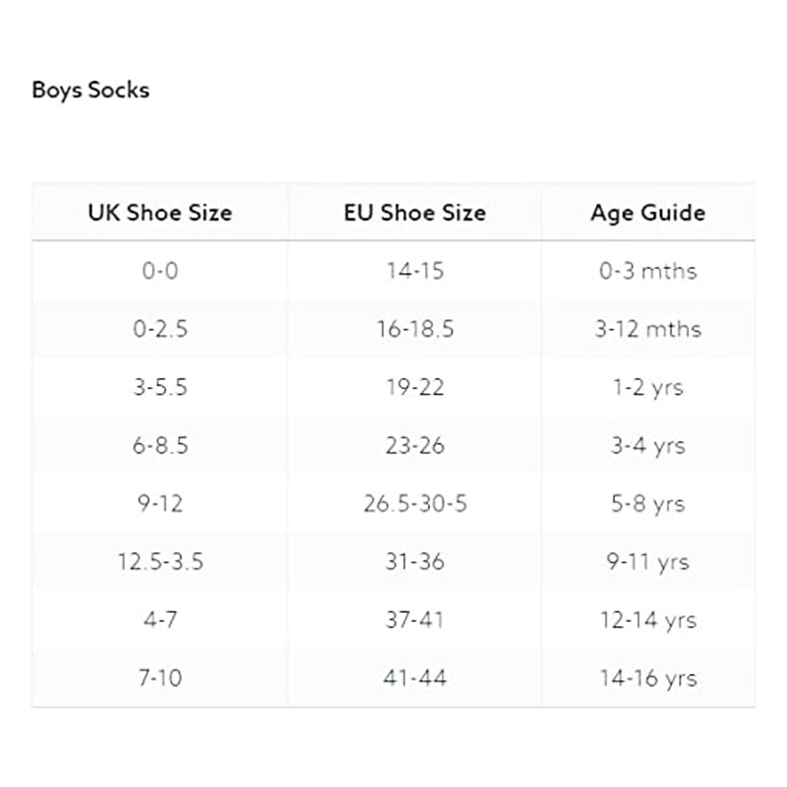Select the Age Guide column header
787x787 pixels.
point(648,213)
